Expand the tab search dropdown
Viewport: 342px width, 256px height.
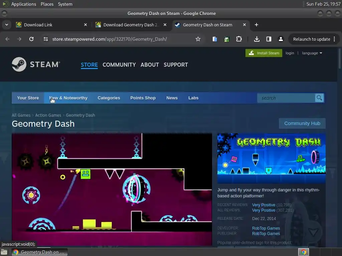(x=7, y=25)
